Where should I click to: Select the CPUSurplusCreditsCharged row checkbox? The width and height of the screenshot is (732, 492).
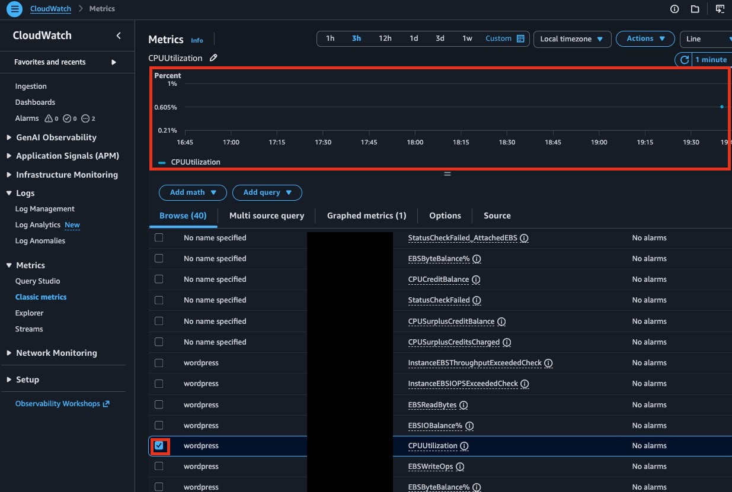click(x=159, y=342)
